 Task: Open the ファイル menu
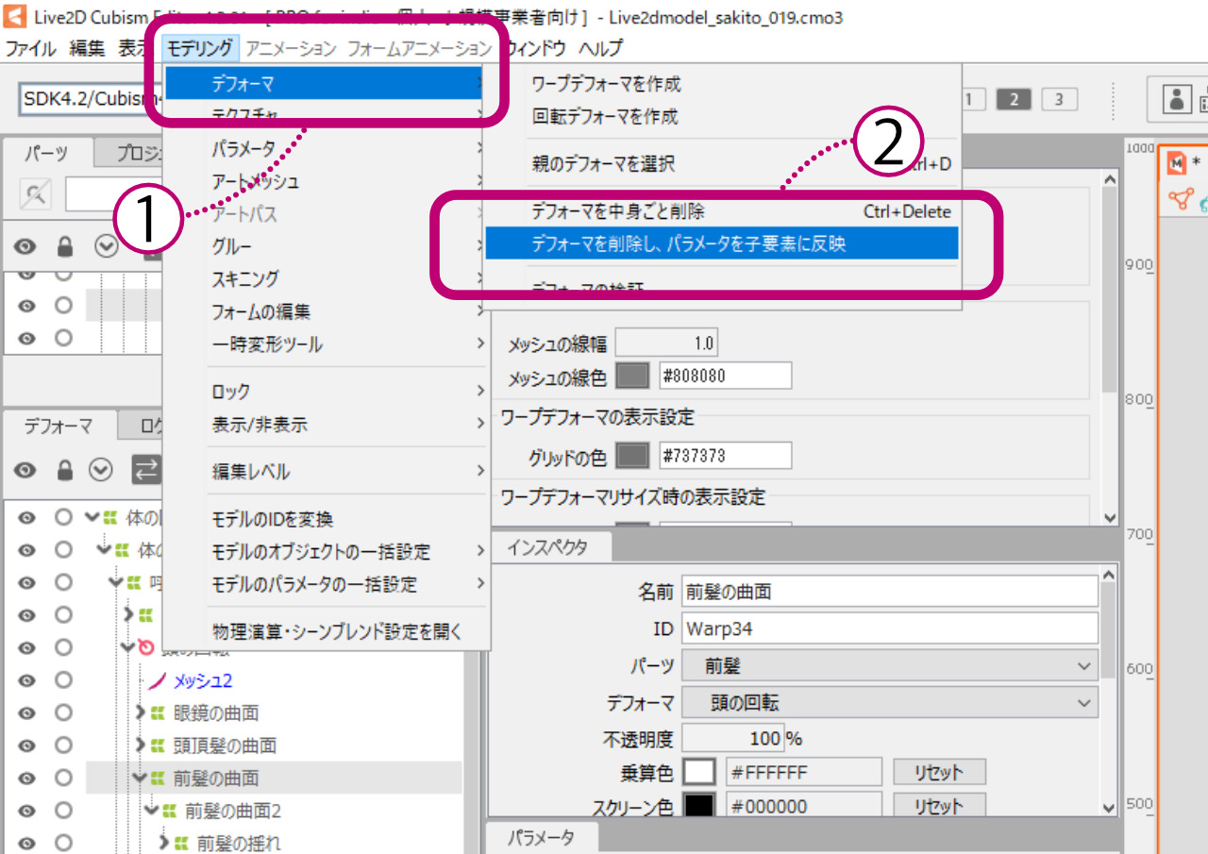tap(31, 48)
